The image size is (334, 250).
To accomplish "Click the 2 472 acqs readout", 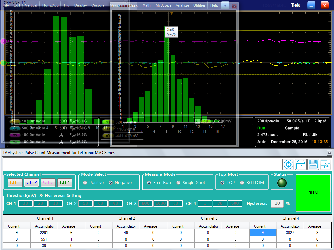I will (267, 135).
